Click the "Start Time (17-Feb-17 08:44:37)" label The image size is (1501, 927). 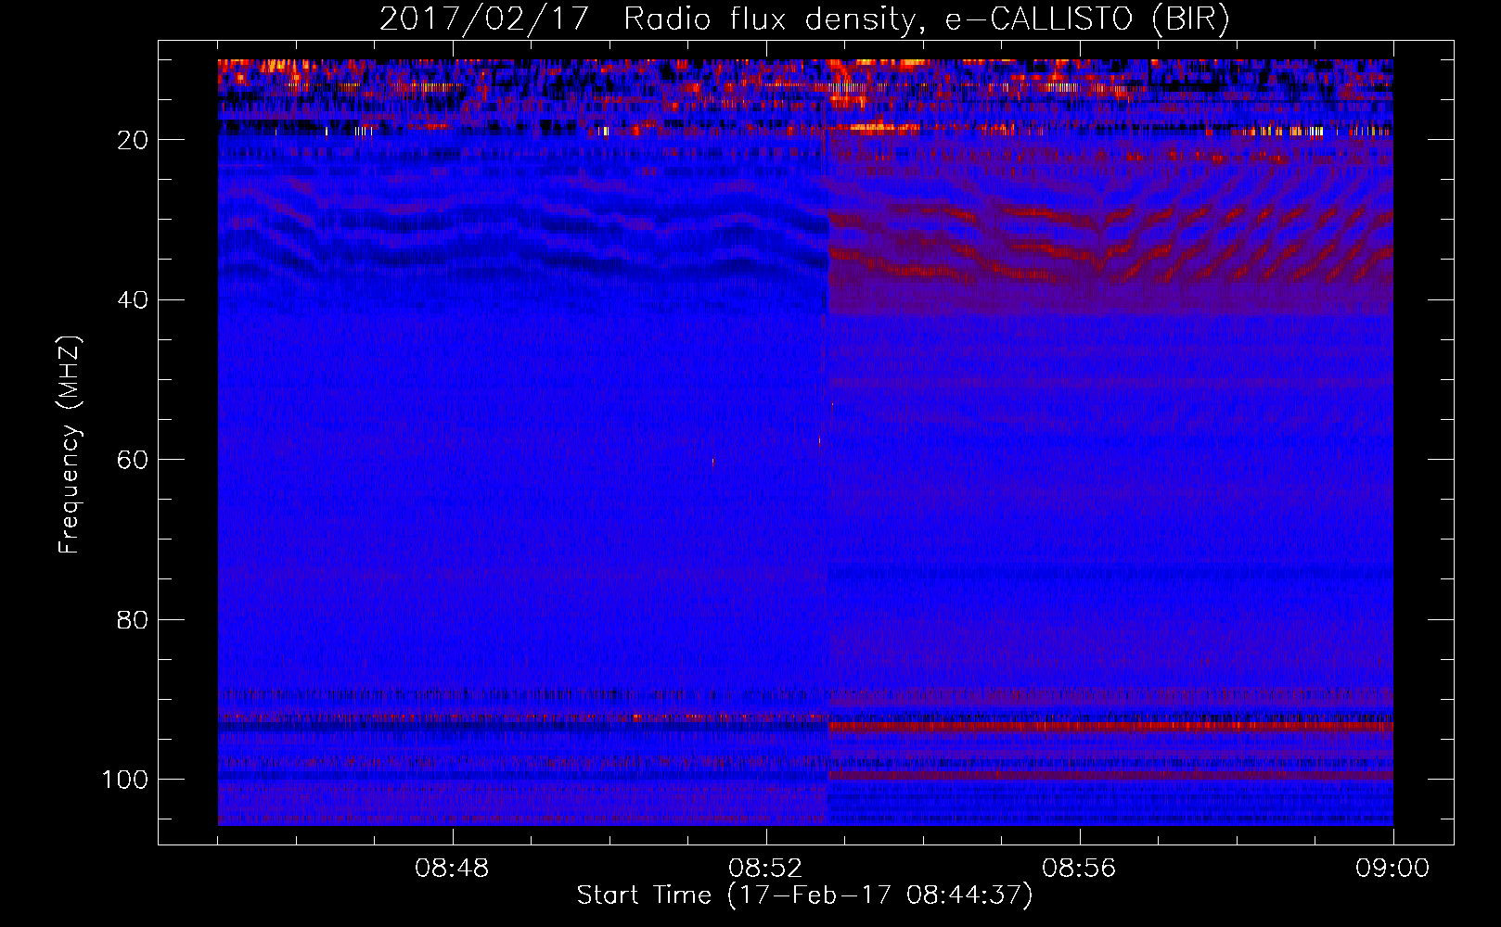pyautogui.click(x=804, y=895)
